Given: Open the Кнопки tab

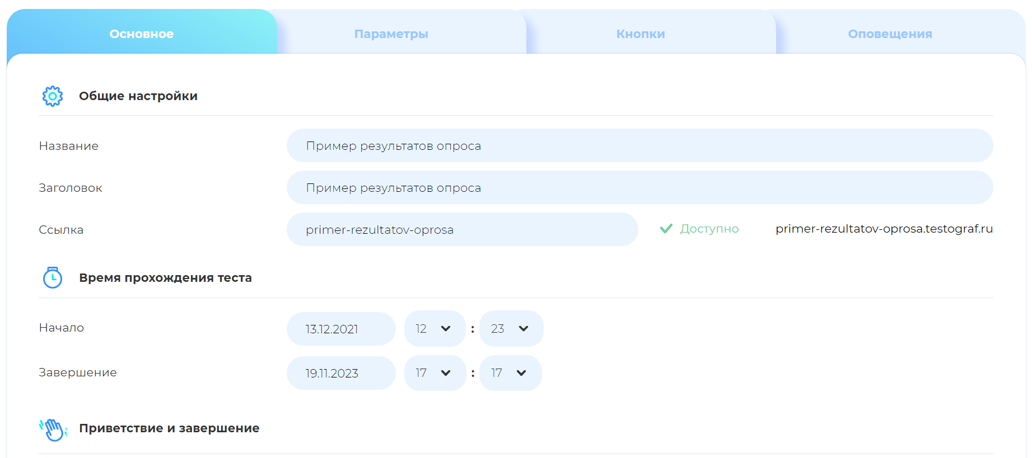Looking at the screenshot, I should tap(641, 34).
